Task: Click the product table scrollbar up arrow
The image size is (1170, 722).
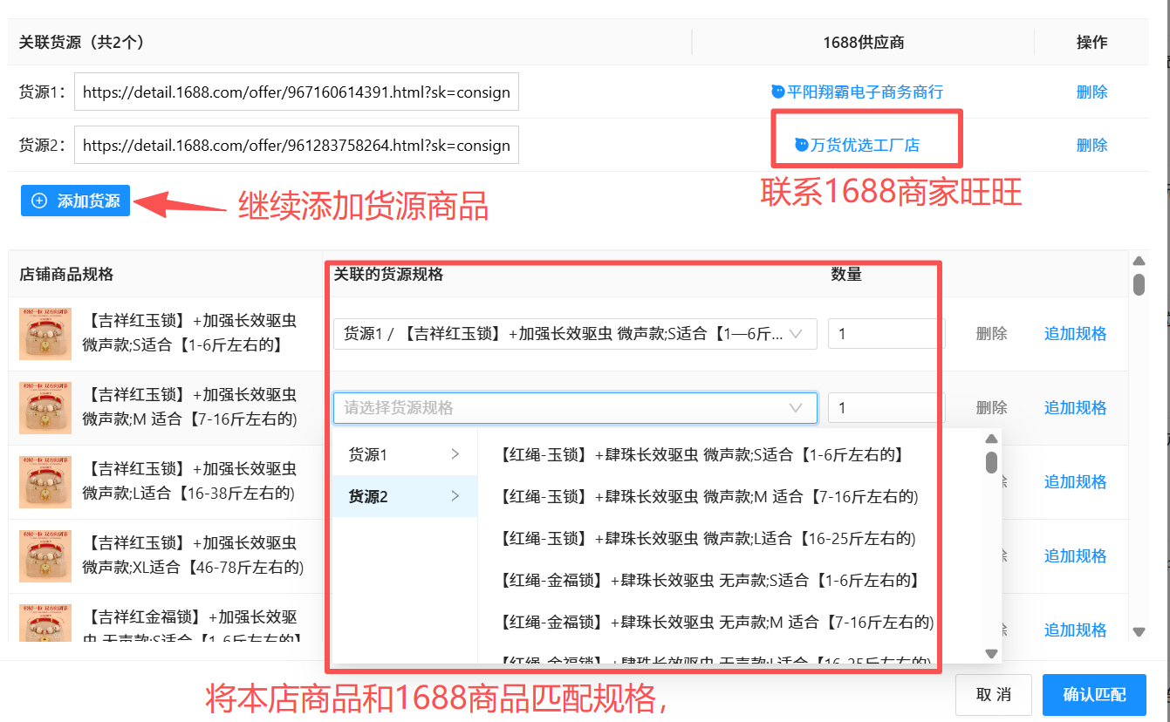Action: 1138,261
